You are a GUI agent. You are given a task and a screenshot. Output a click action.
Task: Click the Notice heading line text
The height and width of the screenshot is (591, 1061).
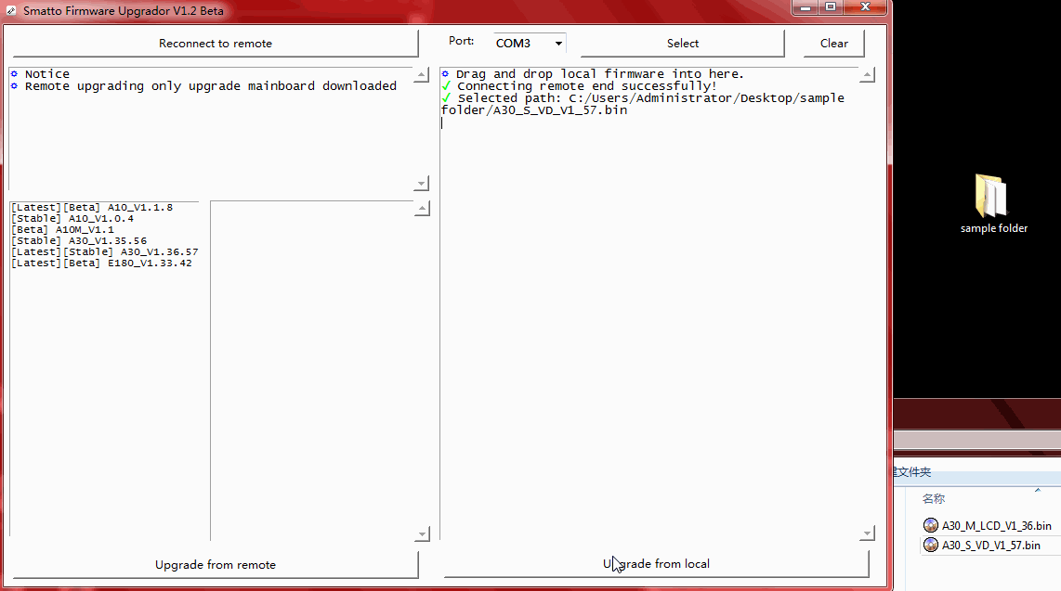click(x=46, y=74)
